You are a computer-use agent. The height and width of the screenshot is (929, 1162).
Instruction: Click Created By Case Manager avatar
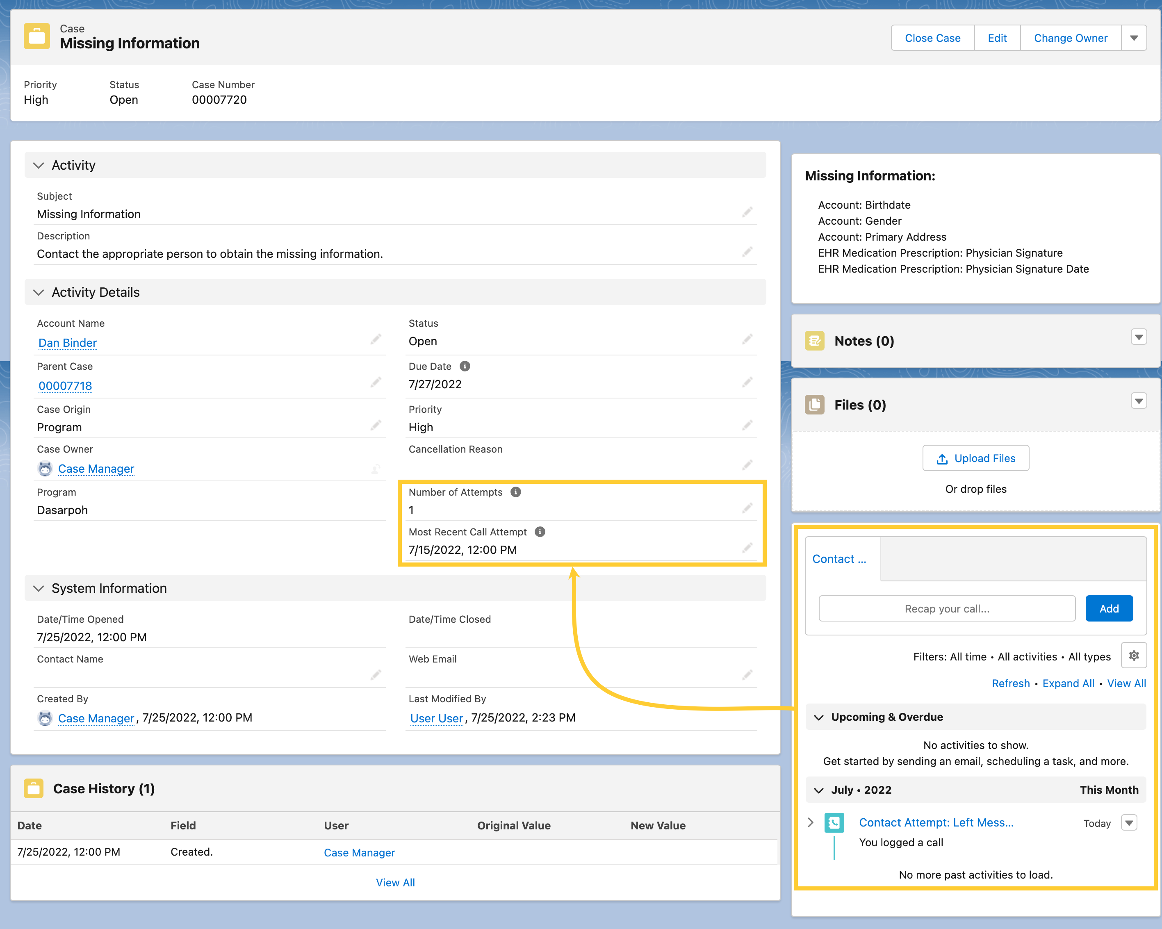coord(45,718)
